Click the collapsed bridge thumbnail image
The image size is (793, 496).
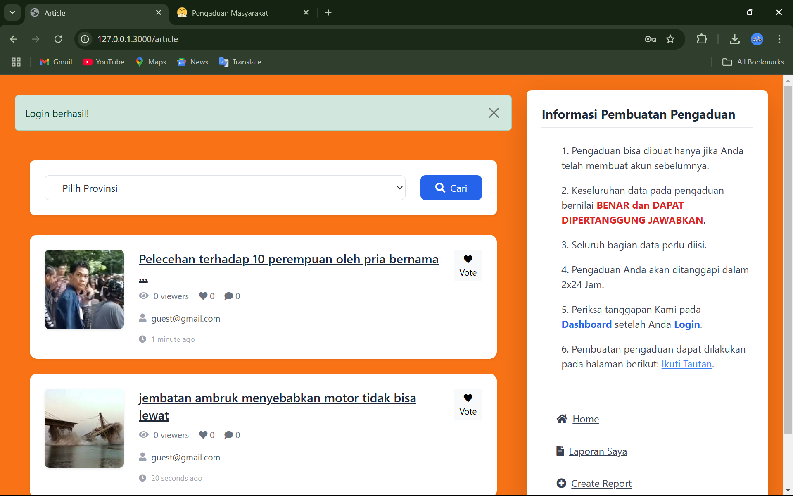[x=84, y=428]
